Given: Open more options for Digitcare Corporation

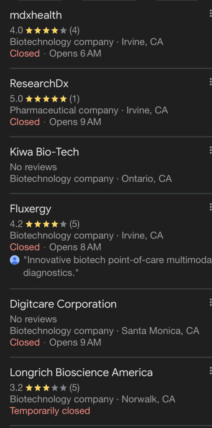Looking at the screenshot, I should 210,302.
